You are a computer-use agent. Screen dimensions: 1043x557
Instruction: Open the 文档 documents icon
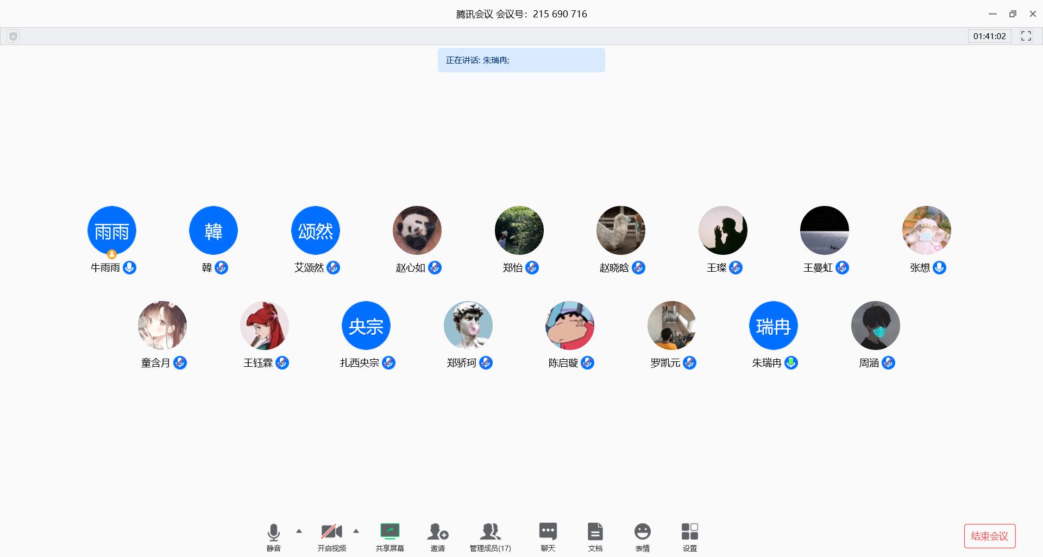(595, 536)
